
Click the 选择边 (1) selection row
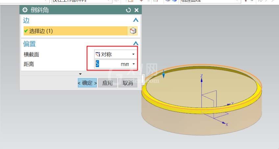tap(76, 31)
